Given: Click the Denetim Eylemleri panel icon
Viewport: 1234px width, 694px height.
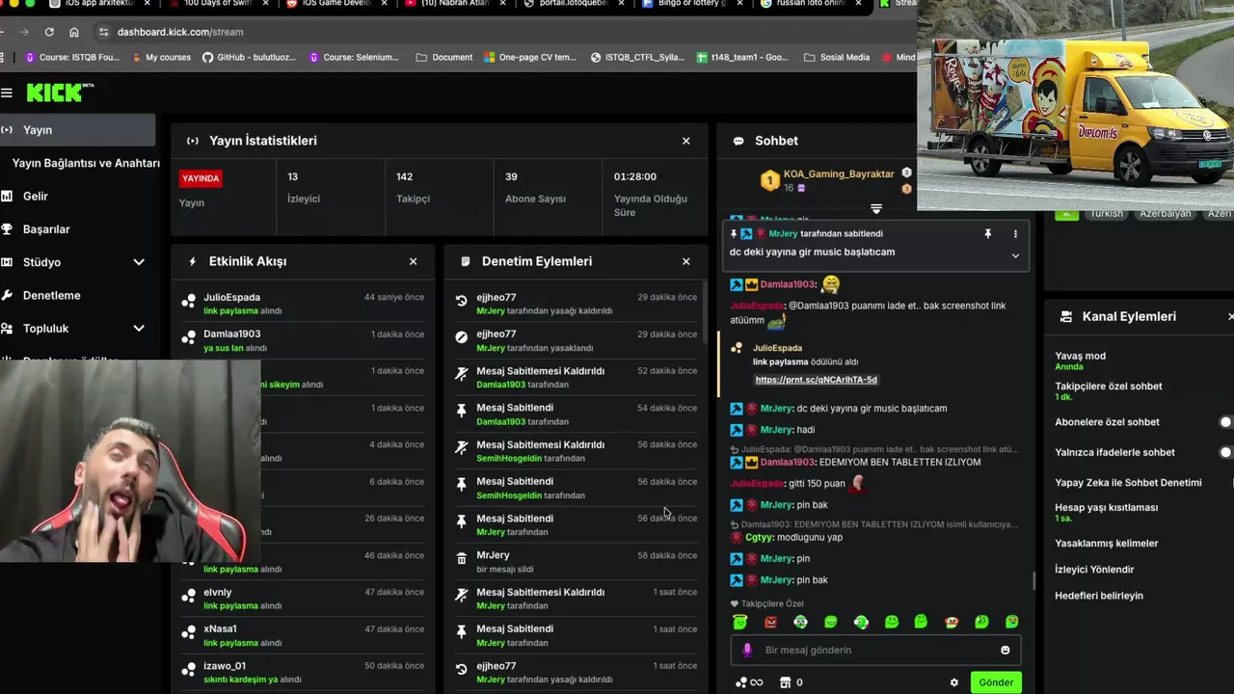Looking at the screenshot, I should (466, 261).
